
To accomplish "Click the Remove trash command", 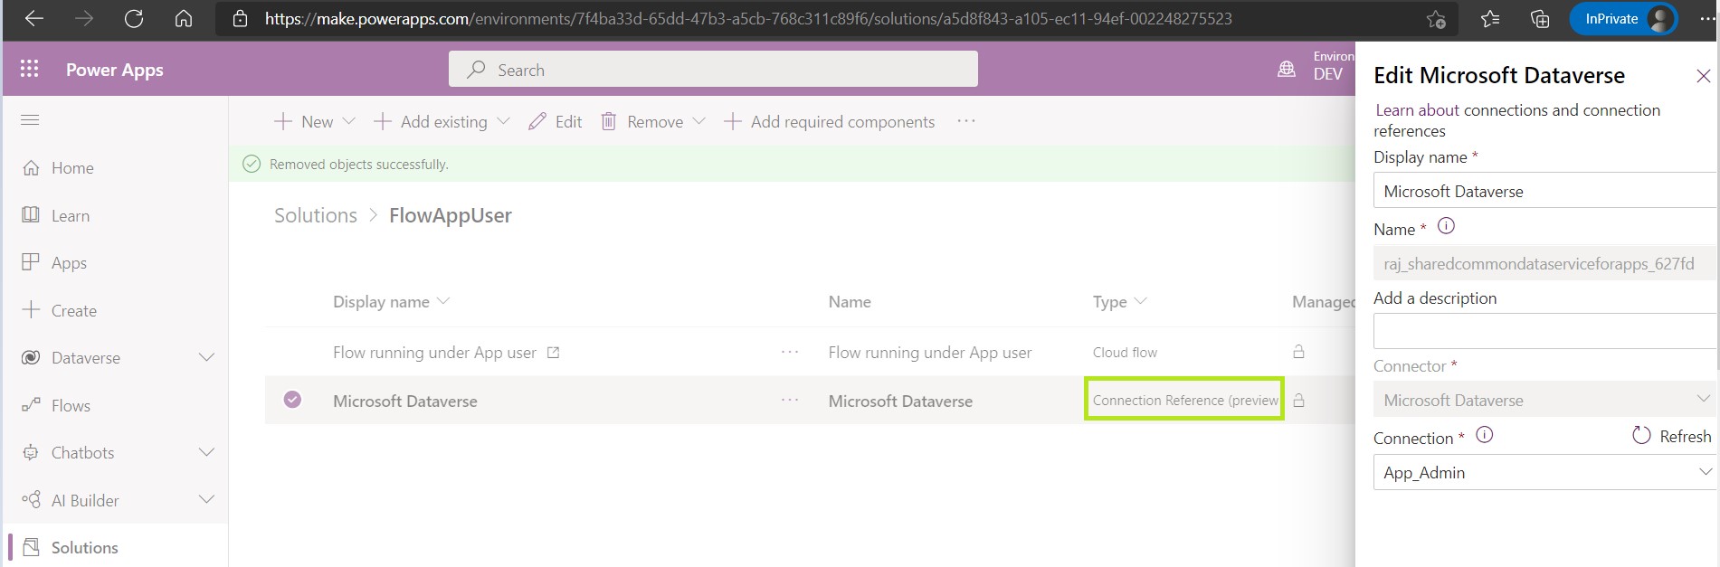I will 642,121.
